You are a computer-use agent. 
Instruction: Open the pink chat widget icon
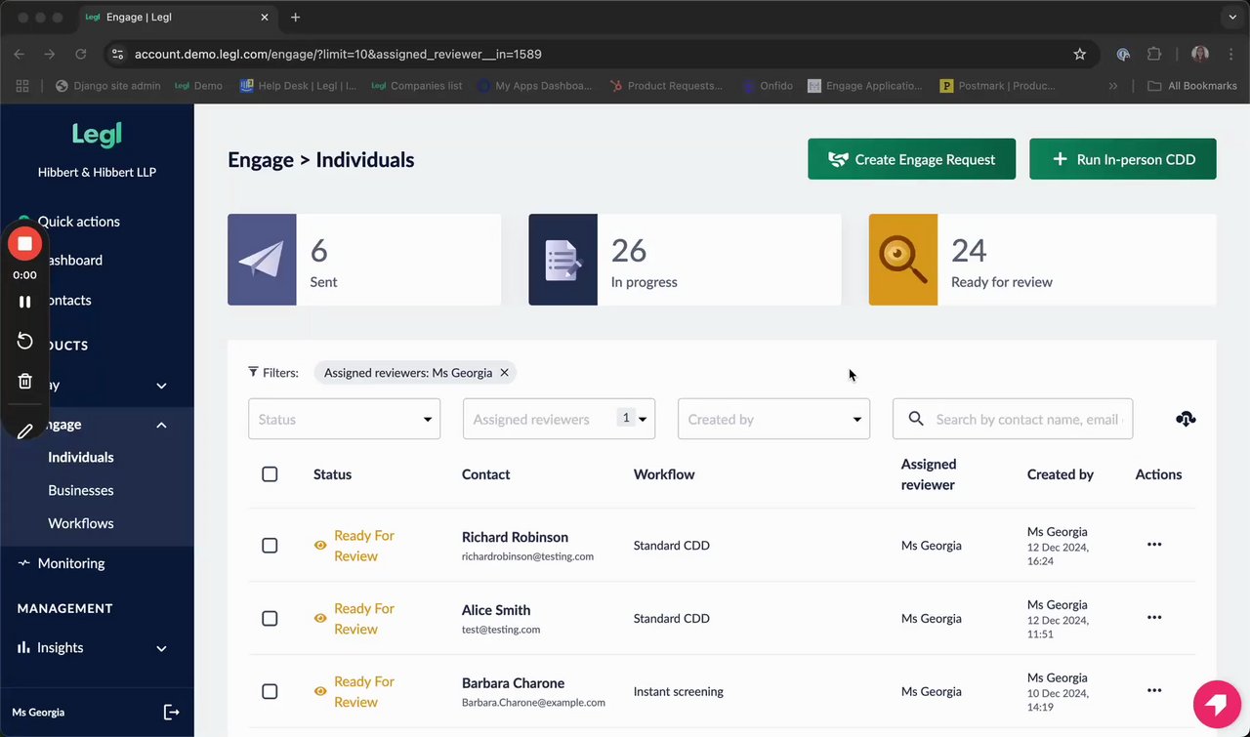pyautogui.click(x=1216, y=704)
